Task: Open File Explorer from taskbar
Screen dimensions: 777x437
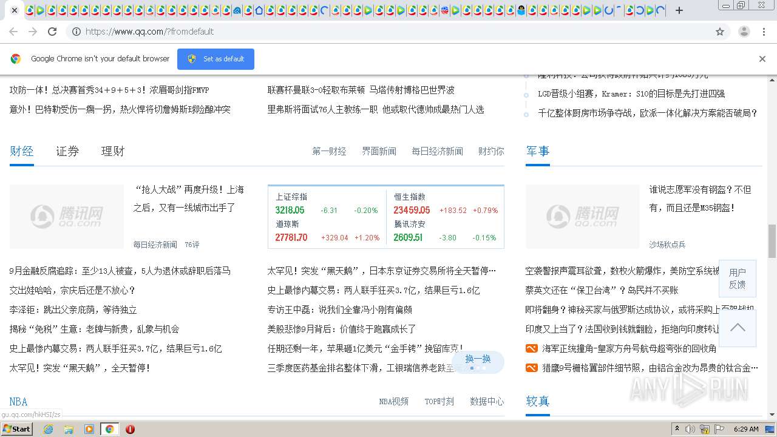Action: pos(69,429)
